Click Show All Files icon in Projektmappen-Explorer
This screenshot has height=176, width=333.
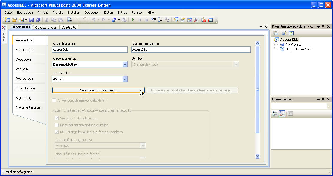coord(284,33)
